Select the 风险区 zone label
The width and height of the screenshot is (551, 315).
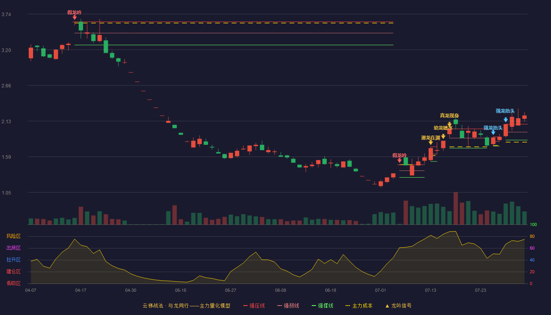(13, 236)
